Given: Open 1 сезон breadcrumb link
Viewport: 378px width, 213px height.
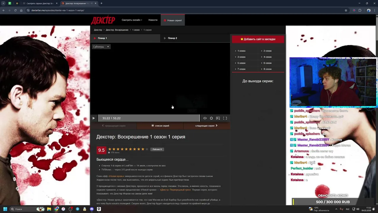Looking at the screenshot, I should pyautogui.click(x=136, y=30).
